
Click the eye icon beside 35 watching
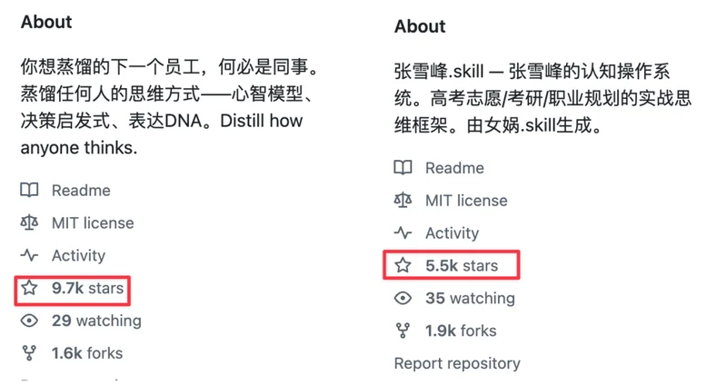pyautogui.click(x=403, y=298)
